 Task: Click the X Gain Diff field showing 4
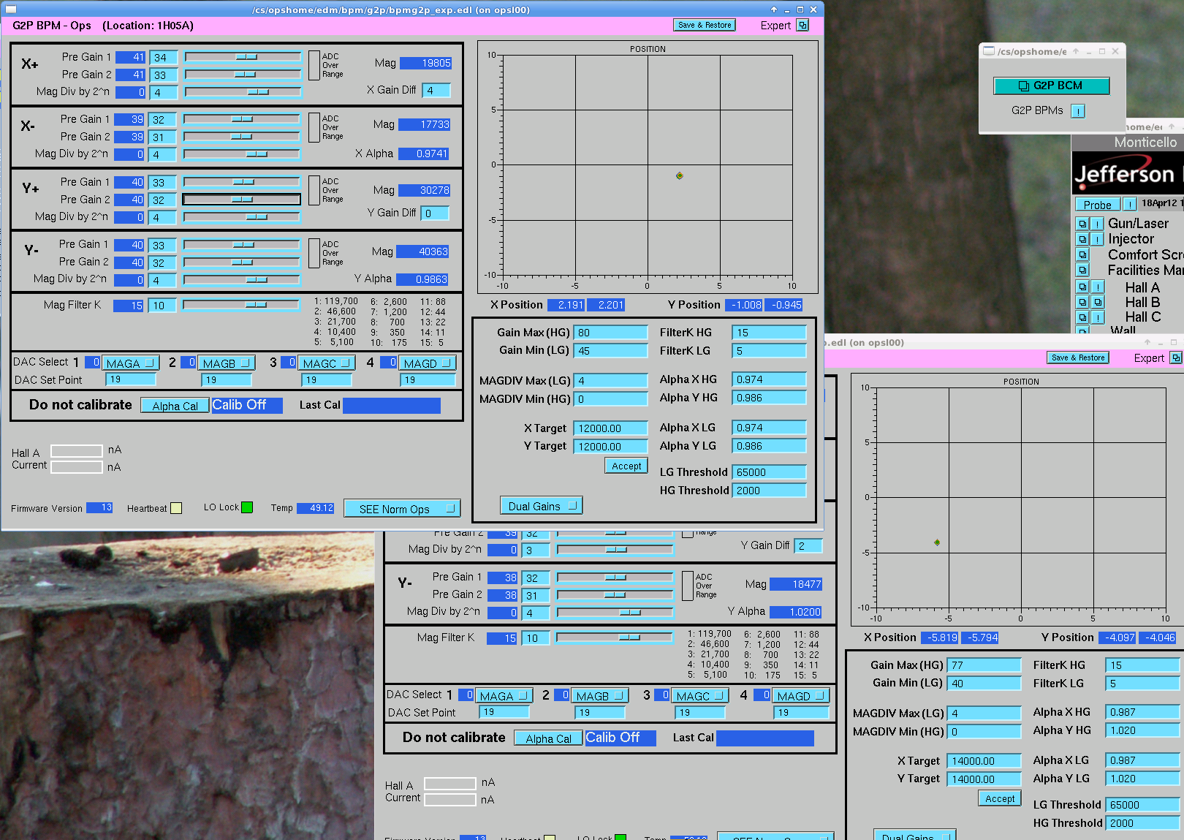click(436, 91)
